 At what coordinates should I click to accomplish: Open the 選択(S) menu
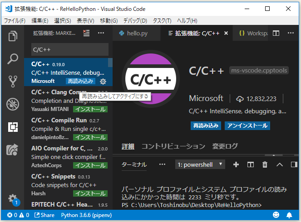point(63,21)
